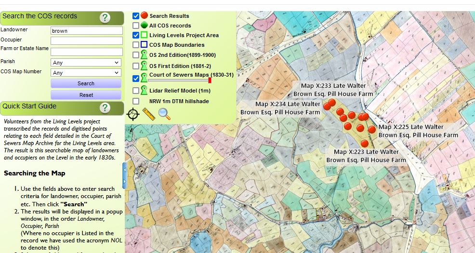
Task: Open the Quick Start Guide help icon
Action: [x=105, y=108]
